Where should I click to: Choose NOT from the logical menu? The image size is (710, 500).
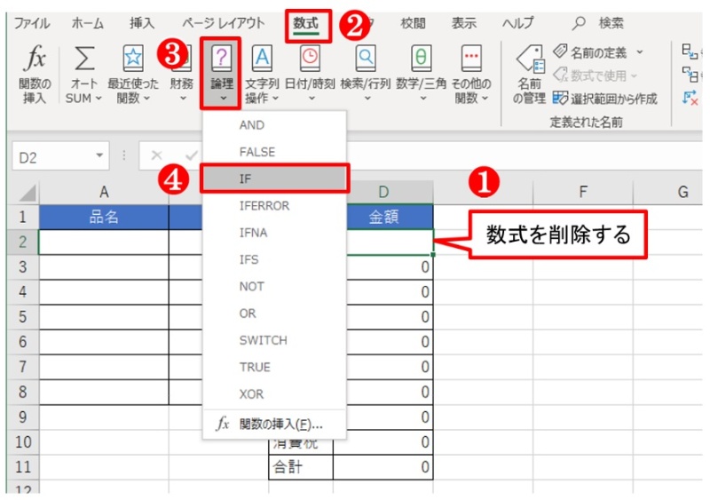click(x=274, y=286)
